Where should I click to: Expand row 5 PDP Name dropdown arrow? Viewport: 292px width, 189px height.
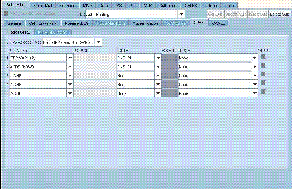[x=70, y=93]
